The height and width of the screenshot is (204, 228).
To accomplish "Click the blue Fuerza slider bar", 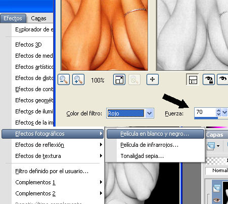I will pyautogui.click(x=206, y=118).
